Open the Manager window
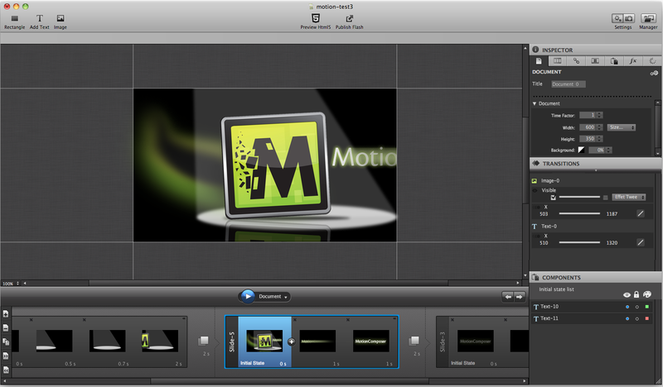 pos(648,21)
